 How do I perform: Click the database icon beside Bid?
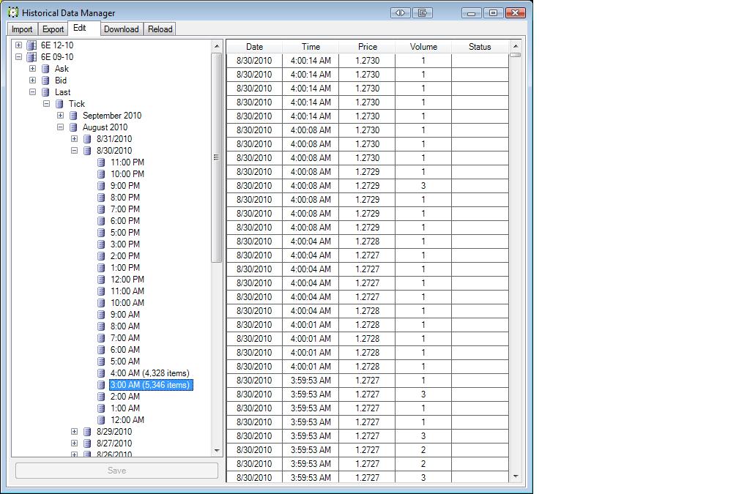[46, 81]
